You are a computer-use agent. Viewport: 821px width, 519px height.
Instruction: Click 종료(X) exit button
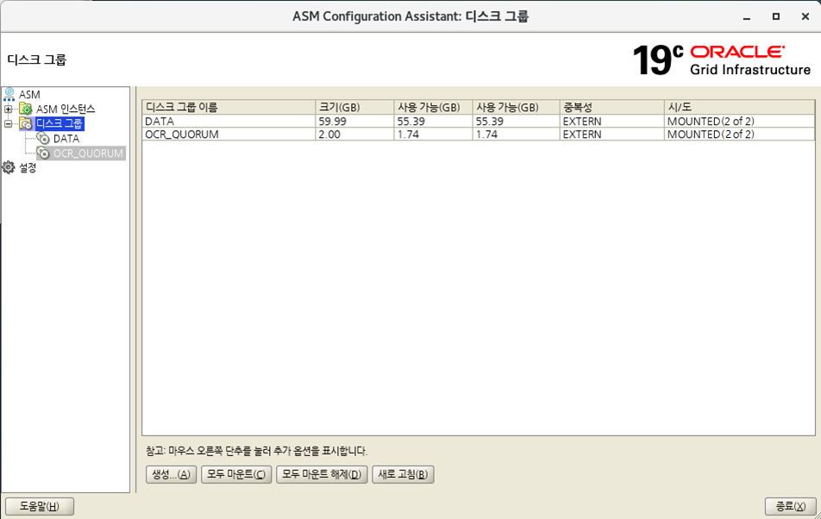coord(790,506)
